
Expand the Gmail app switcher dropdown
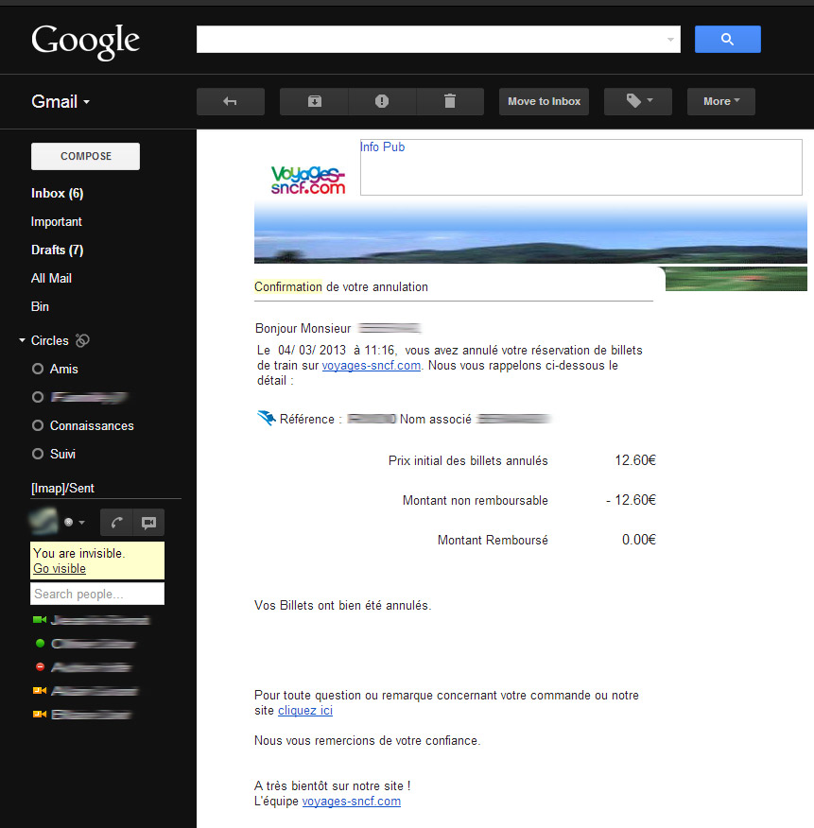point(61,101)
